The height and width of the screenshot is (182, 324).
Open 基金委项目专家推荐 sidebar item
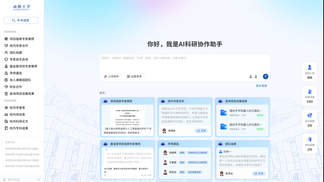tap(21, 66)
